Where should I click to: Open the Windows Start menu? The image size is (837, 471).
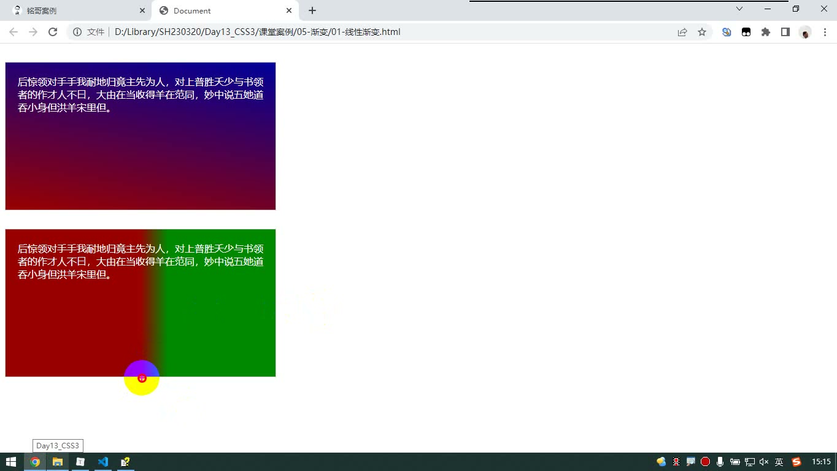pos(11,462)
